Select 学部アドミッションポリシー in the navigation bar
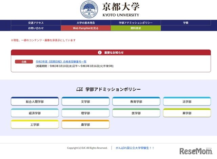This screenshot has width=217, height=159. (x=136, y=23)
